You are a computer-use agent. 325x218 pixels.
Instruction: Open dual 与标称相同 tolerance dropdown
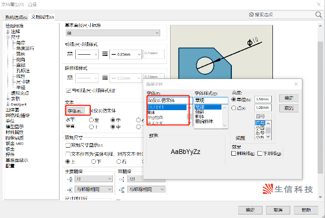tap(146, 189)
